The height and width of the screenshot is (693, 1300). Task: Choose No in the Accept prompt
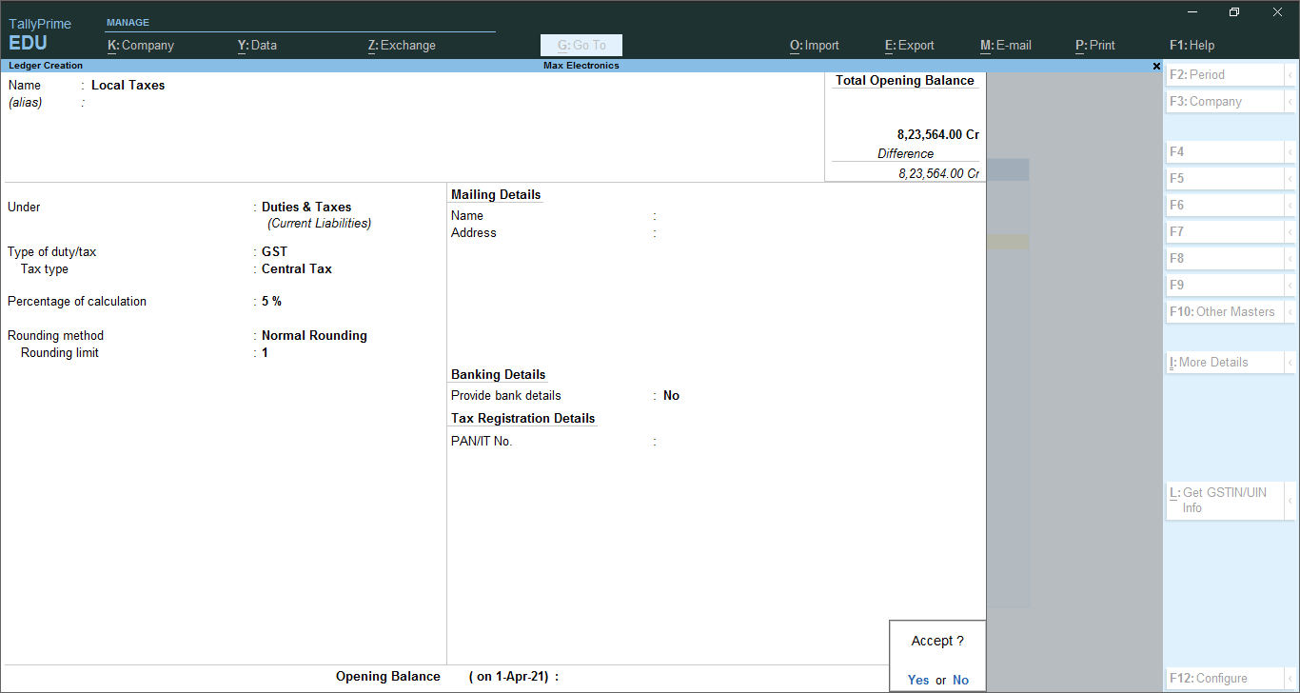960,680
